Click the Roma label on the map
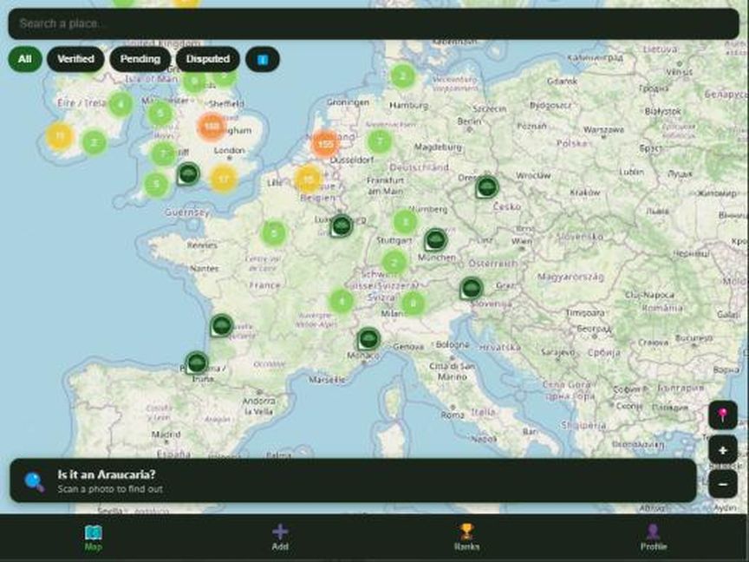 click(453, 415)
